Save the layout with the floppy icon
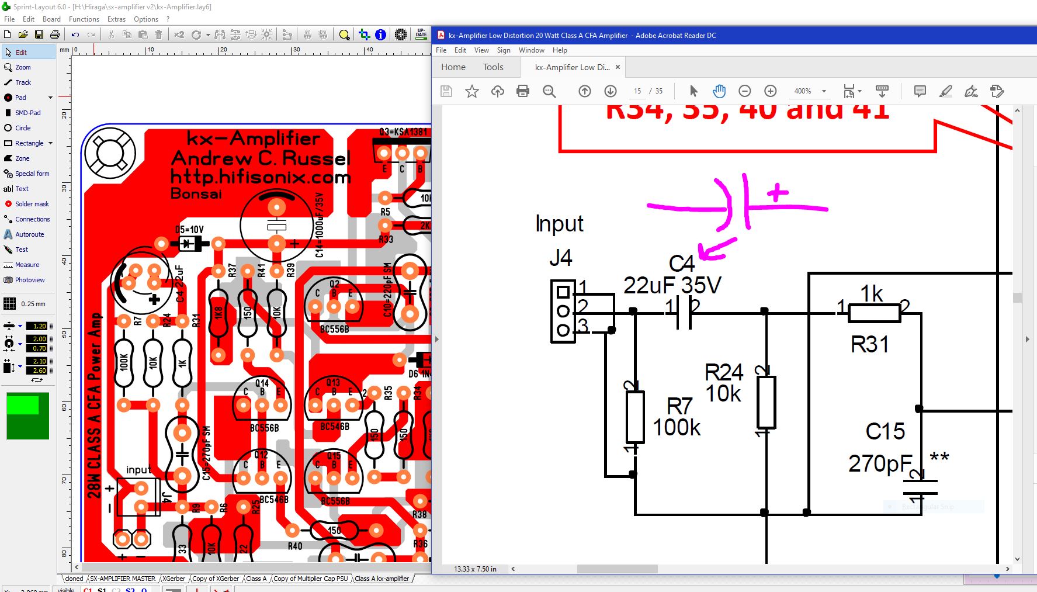Screen dimensions: 1037x592 pos(39,34)
